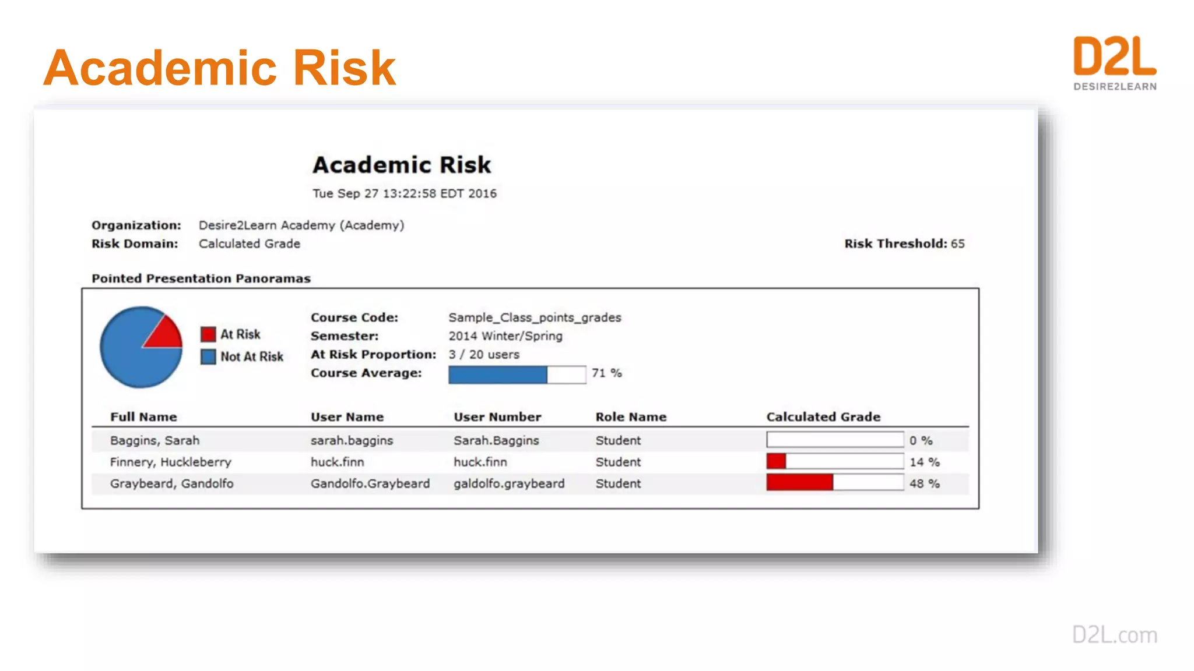This screenshot has height=671, width=1194.
Task: Click the 'Not At Risk' legend label
Action: [x=252, y=356]
